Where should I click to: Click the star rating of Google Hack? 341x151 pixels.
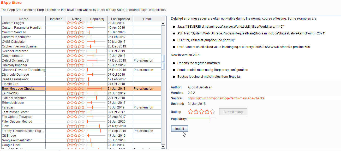[x=76, y=145]
